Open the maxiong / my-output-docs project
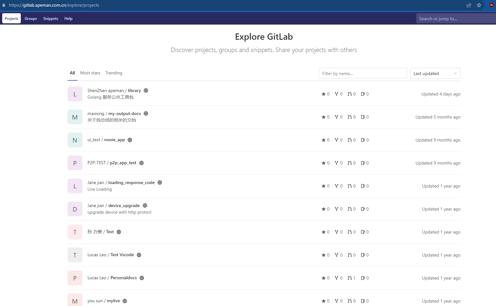The width and height of the screenshot is (496, 306). pos(114,113)
